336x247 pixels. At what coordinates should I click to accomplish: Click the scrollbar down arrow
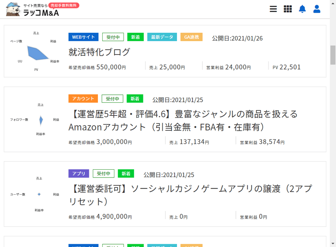pyautogui.click(x=333, y=244)
